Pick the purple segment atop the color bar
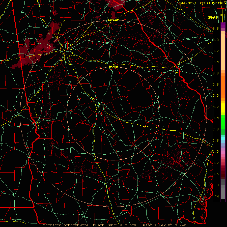 (x=223, y=25)
